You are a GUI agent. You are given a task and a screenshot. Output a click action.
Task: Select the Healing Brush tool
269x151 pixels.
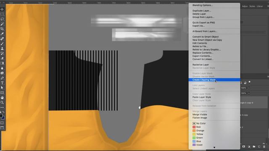(x=2, y=39)
